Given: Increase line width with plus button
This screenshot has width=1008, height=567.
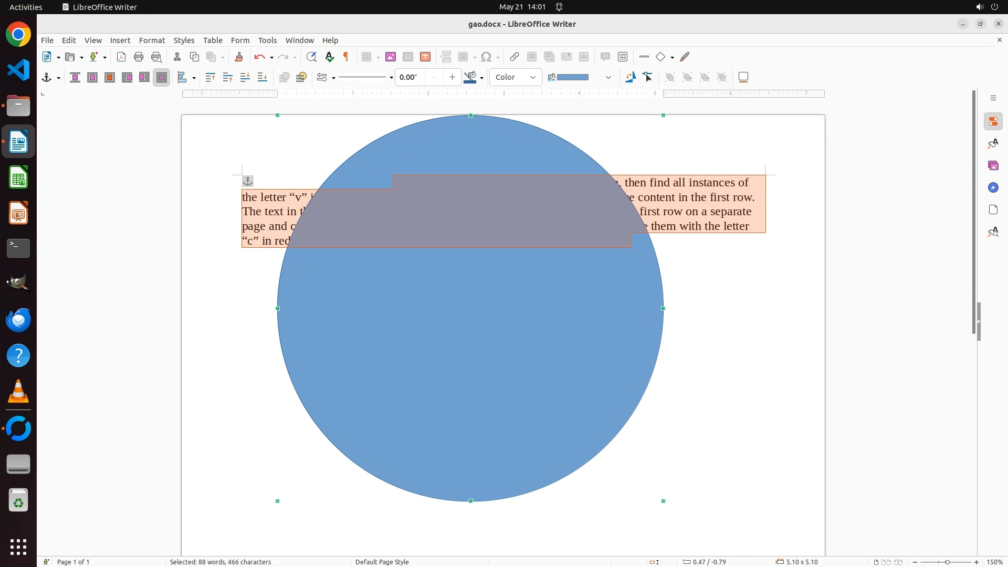Looking at the screenshot, I should 452,77.
